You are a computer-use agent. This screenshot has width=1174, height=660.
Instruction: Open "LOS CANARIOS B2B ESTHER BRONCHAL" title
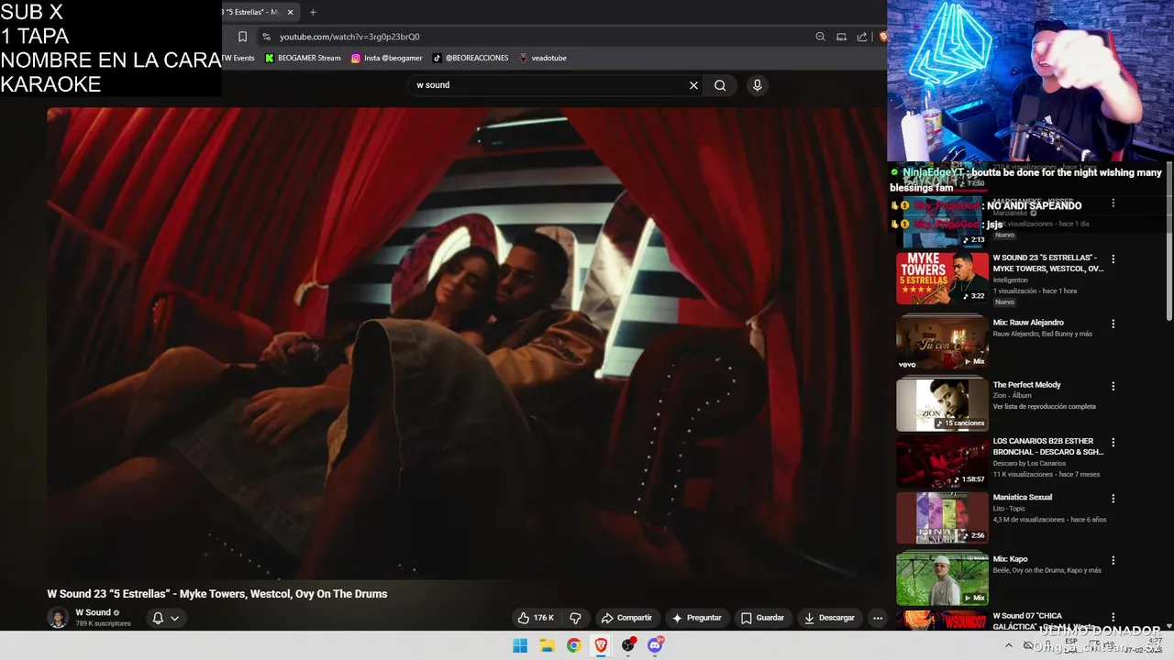click(1048, 446)
